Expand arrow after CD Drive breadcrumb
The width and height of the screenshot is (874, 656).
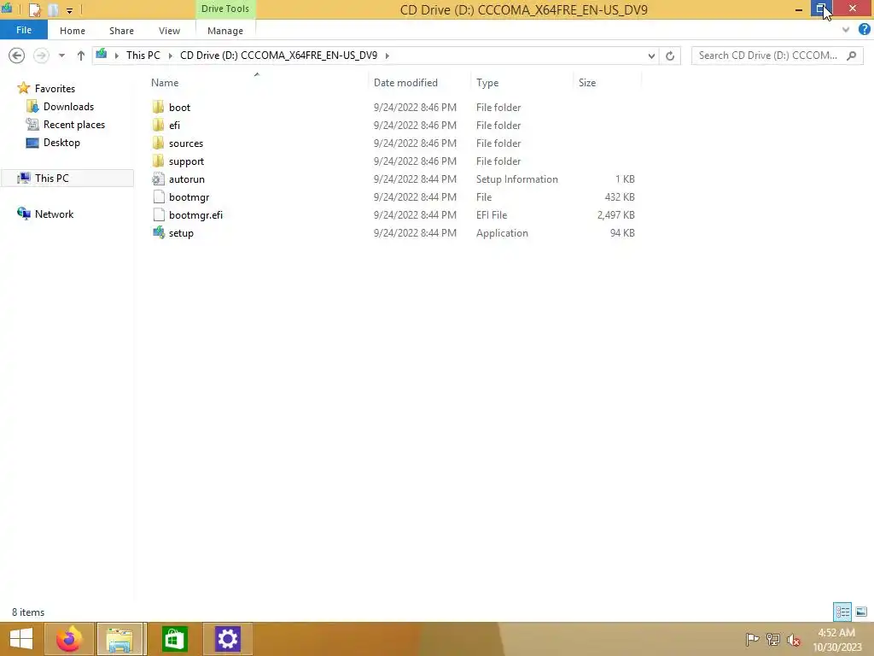(387, 56)
